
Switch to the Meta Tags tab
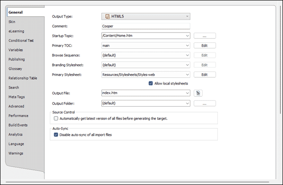pos(17,97)
